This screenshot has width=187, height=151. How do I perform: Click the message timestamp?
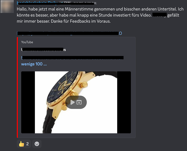click(85, 3)
